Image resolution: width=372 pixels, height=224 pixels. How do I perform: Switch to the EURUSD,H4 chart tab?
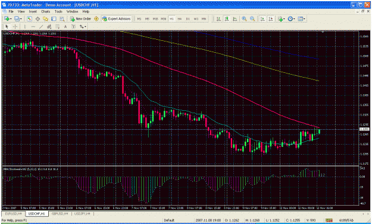[x=13, y=213]
